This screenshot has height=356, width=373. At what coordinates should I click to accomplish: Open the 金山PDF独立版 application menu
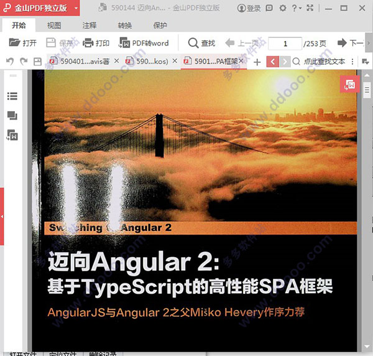(40, 8)
